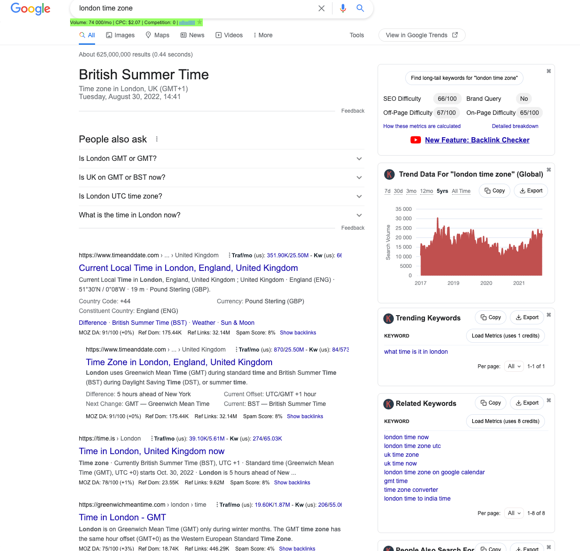580x551 pixels.
Task: Click the YouTube icon beside Backlink Checker
Action: [415, 140]
